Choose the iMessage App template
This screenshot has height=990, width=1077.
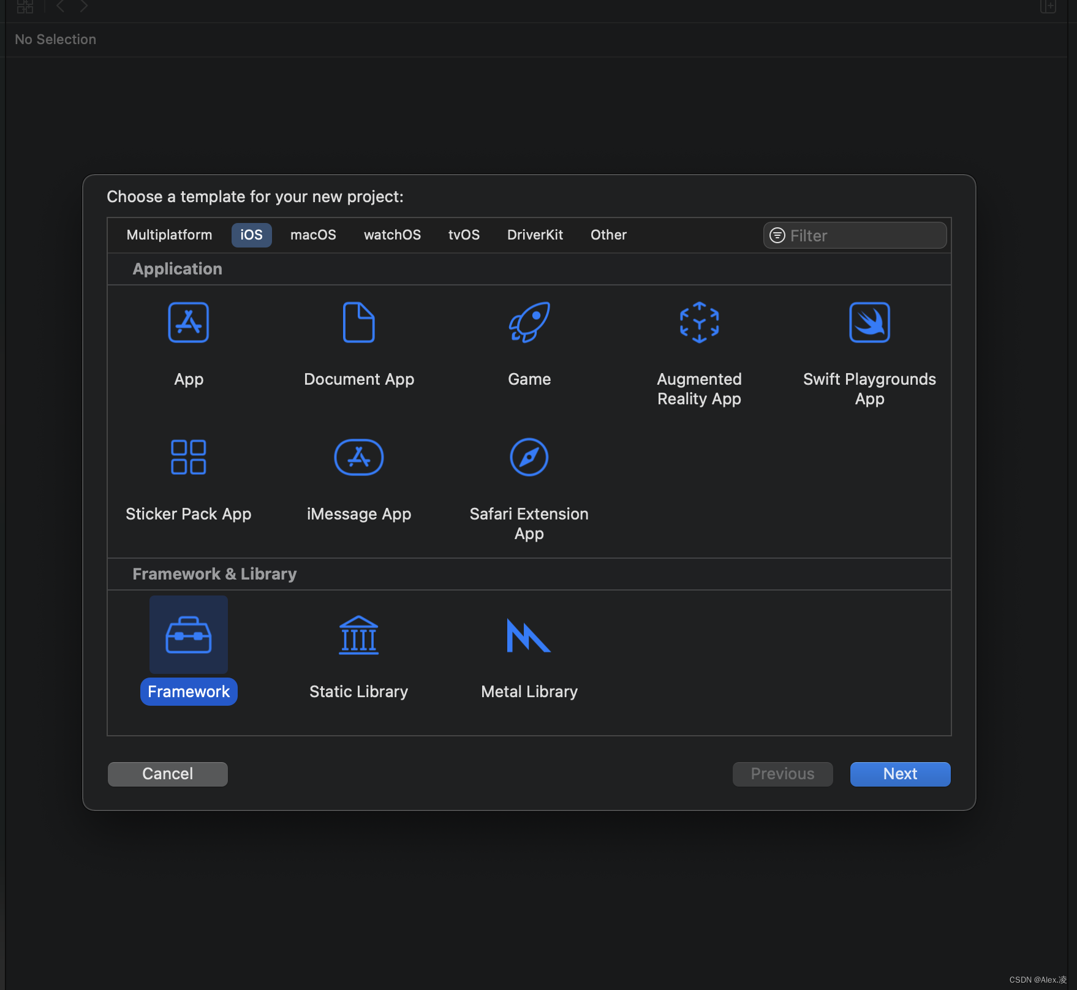pos(358,458)
